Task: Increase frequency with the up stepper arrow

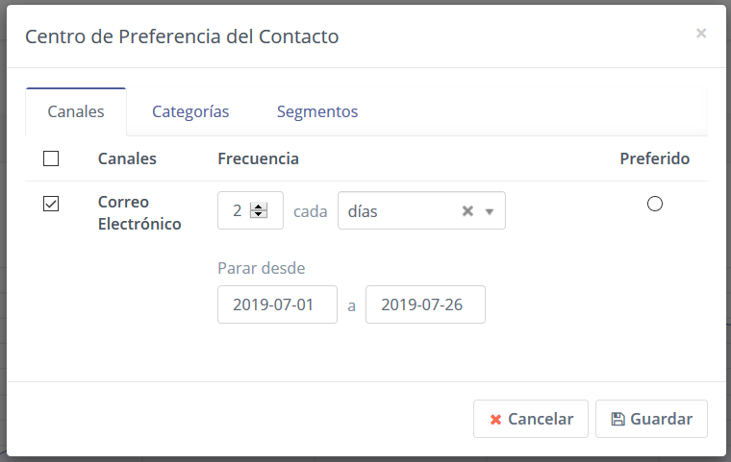Action: pyautogui.click(x=258, y=207)
